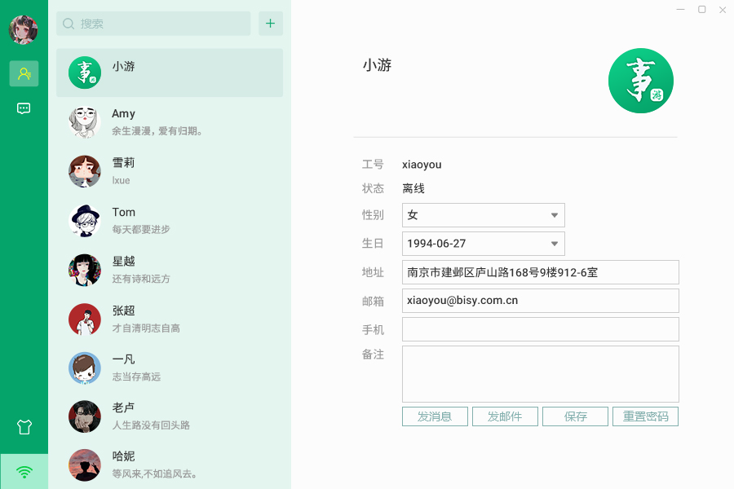Open the contacts list icon in sidebar
The height and width of the screenshot is (489, 734).
[x=24, y=73]
